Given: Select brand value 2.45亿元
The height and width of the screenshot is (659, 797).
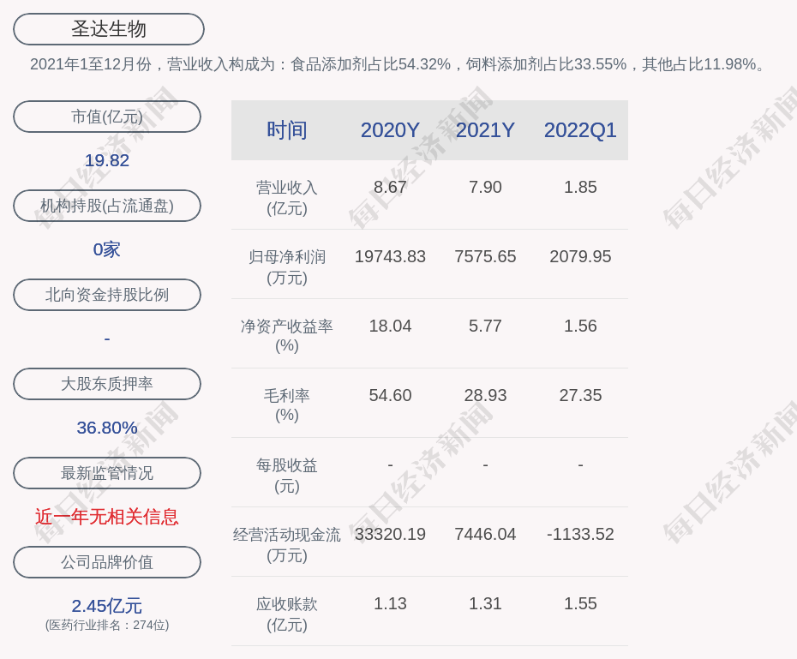Looking at the screenshot, I should click(x=107, y=606).
